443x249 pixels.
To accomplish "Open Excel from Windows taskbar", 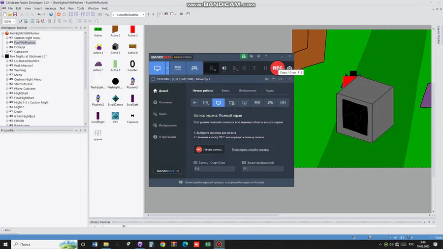I will click(x=208, y=244).
